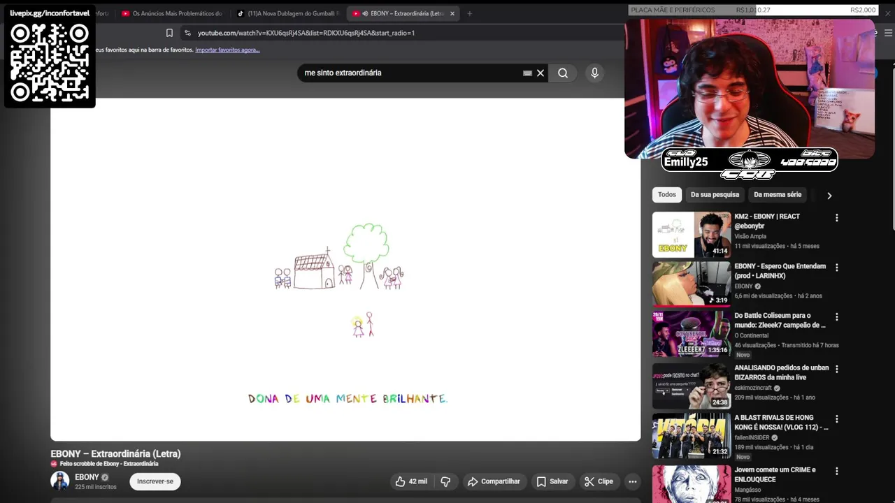Subscribe using Inscrever-se button
The image size is (895, 503).
155,481
